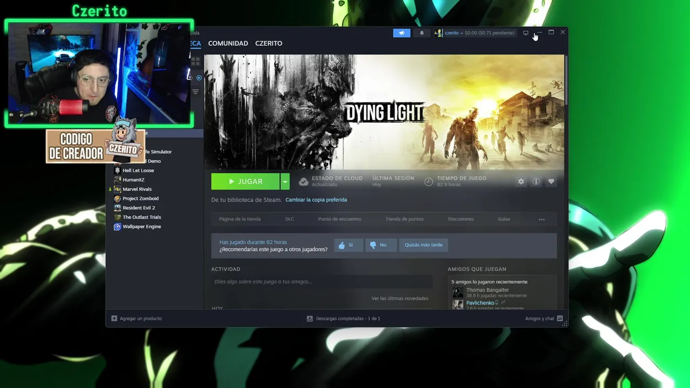690x388 pixels.
Task: Open the Discusiones tab
Action: [461, 219]
